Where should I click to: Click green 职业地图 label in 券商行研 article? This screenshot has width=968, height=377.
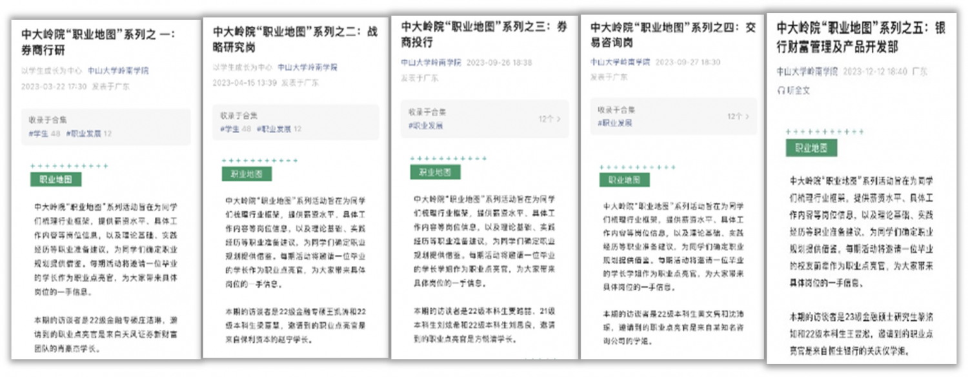pos(55,179)
